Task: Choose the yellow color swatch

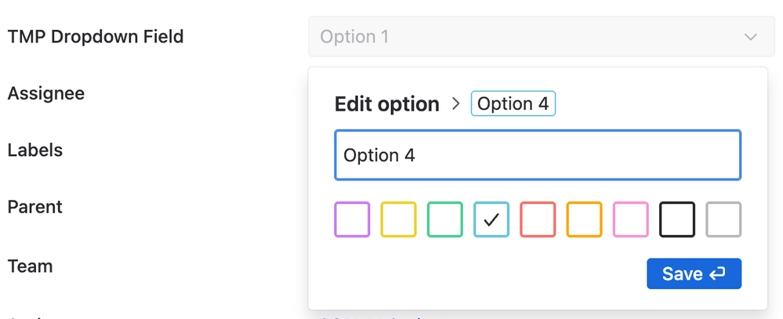Action: click(398, 219)
